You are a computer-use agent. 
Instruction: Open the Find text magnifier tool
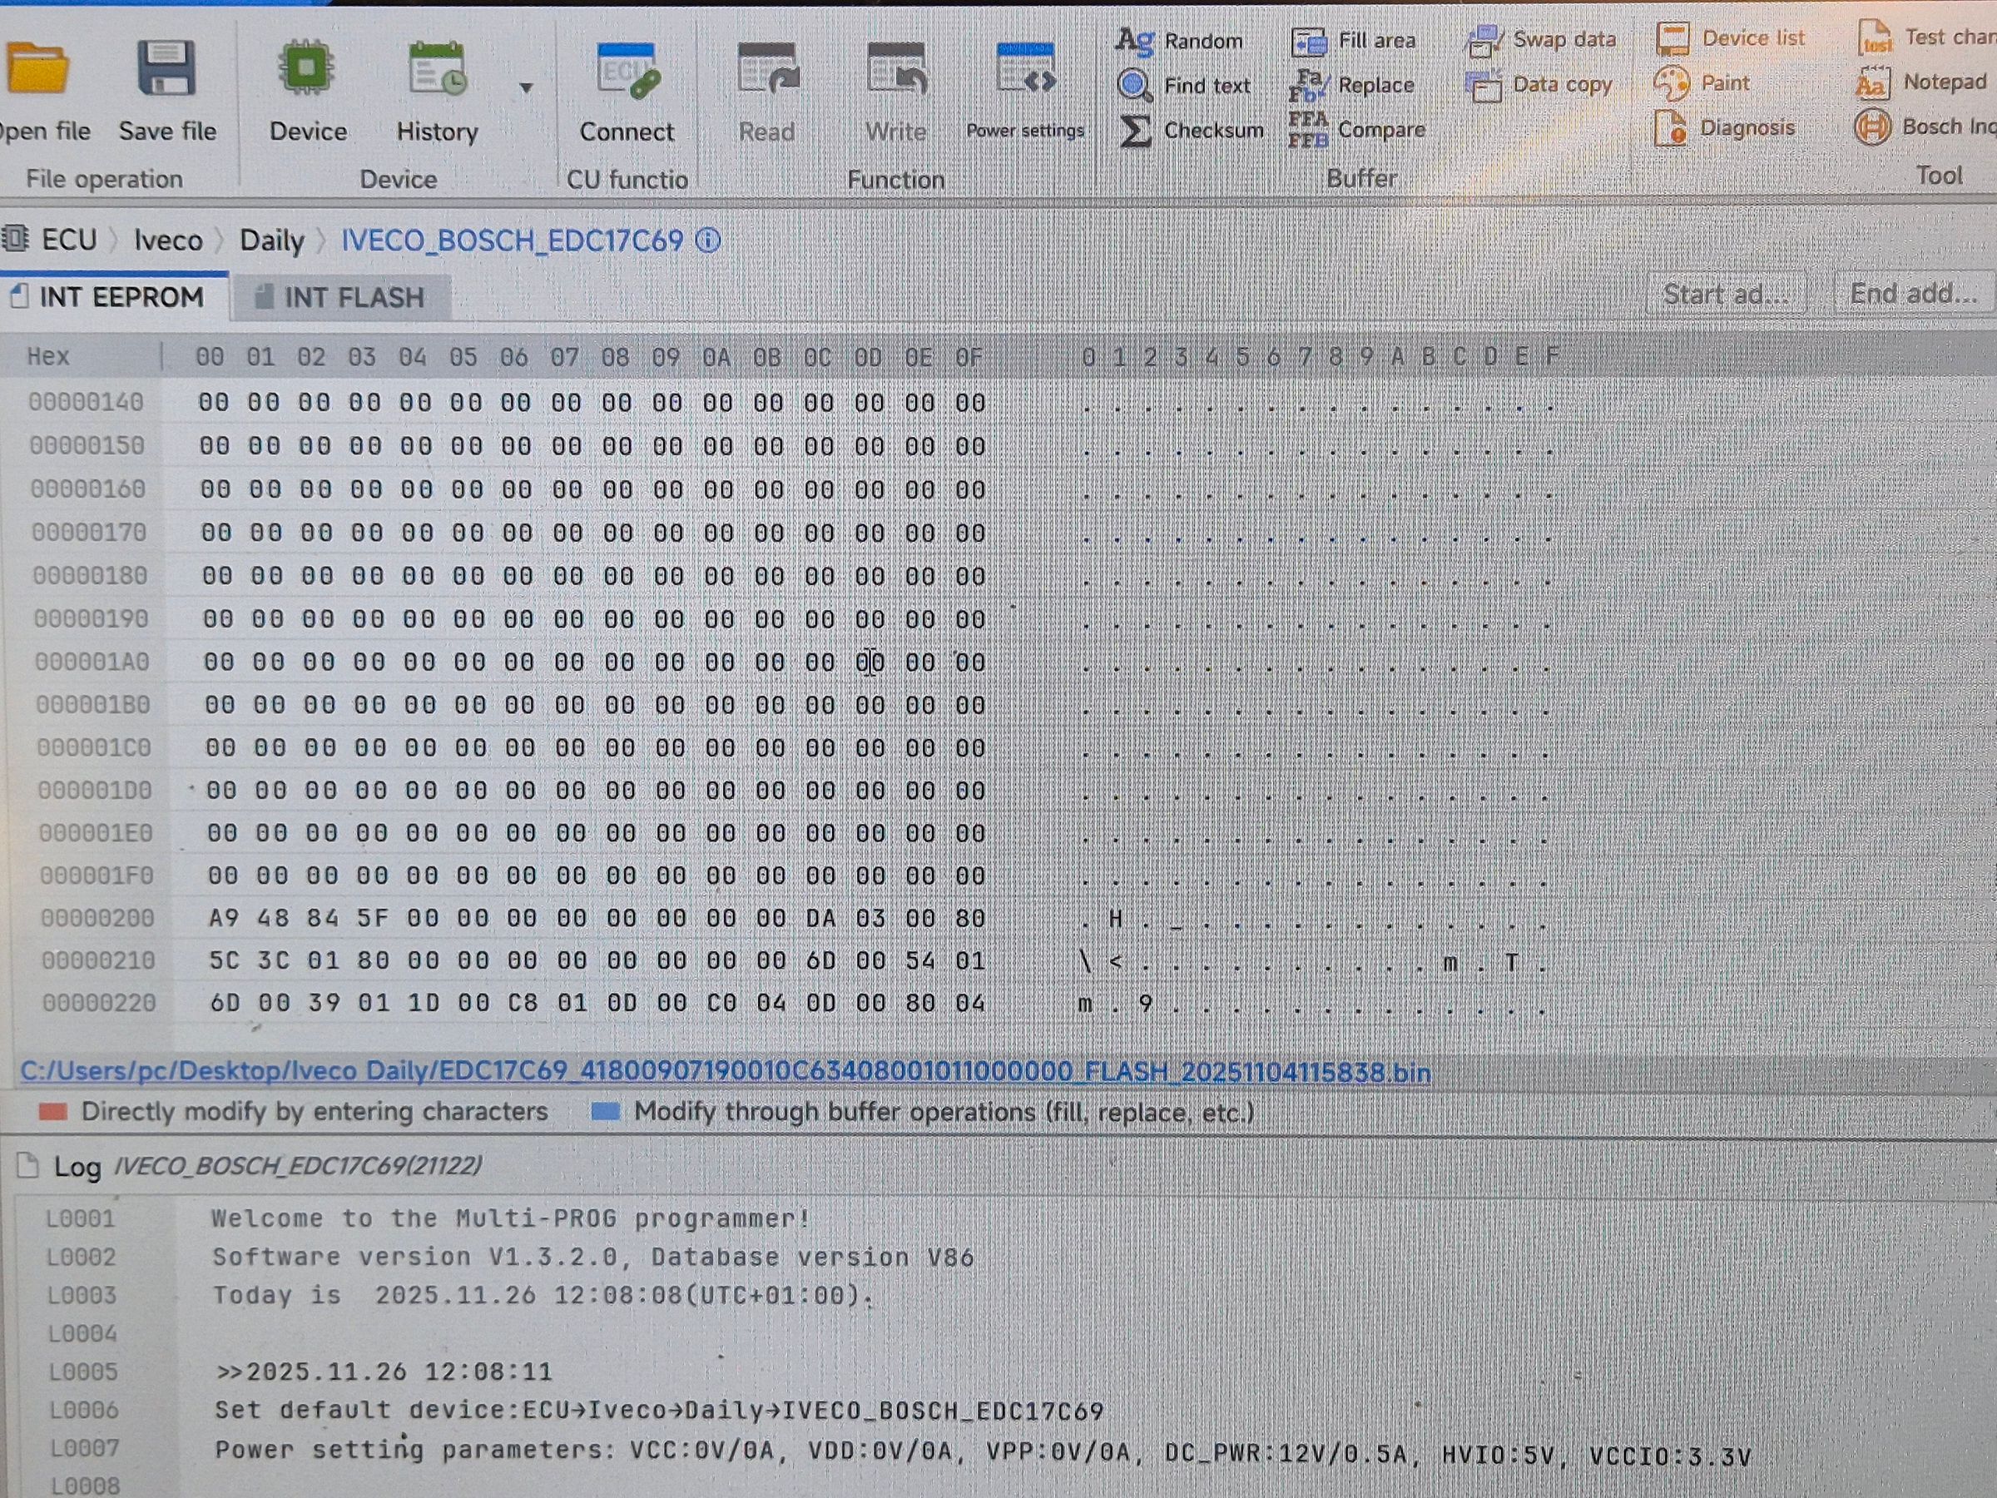(1135, 86)
